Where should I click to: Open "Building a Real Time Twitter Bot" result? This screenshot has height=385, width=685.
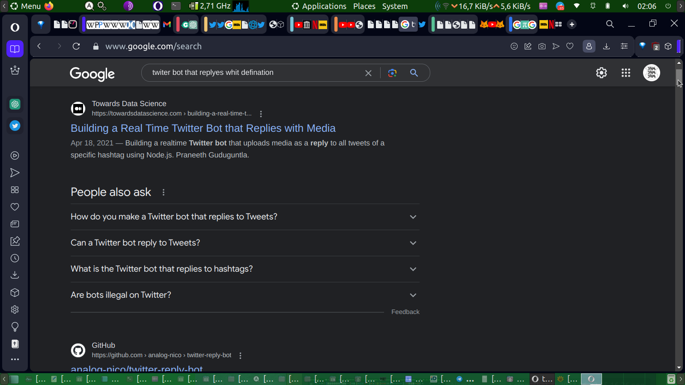203,128
